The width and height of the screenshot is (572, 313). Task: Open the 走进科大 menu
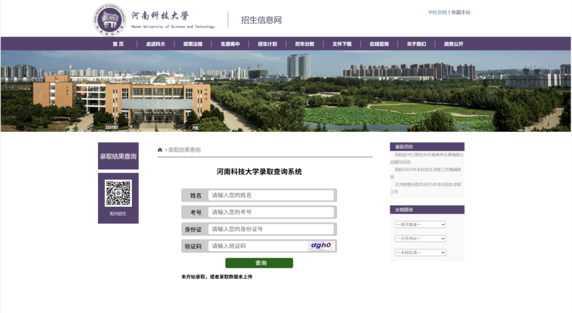point(155,44)
